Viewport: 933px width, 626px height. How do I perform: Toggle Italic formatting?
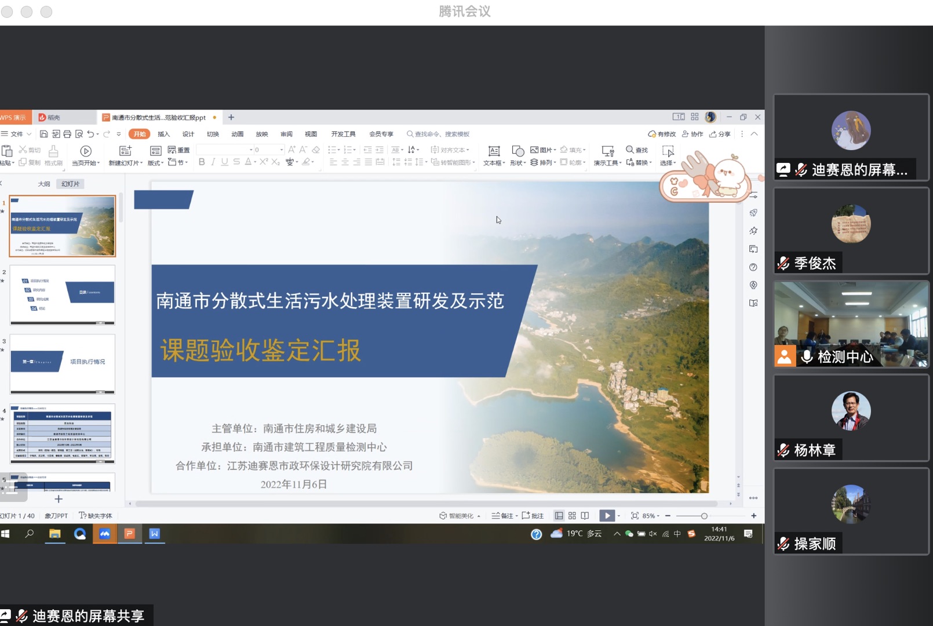pyautogui.click(x=213, y=162)
